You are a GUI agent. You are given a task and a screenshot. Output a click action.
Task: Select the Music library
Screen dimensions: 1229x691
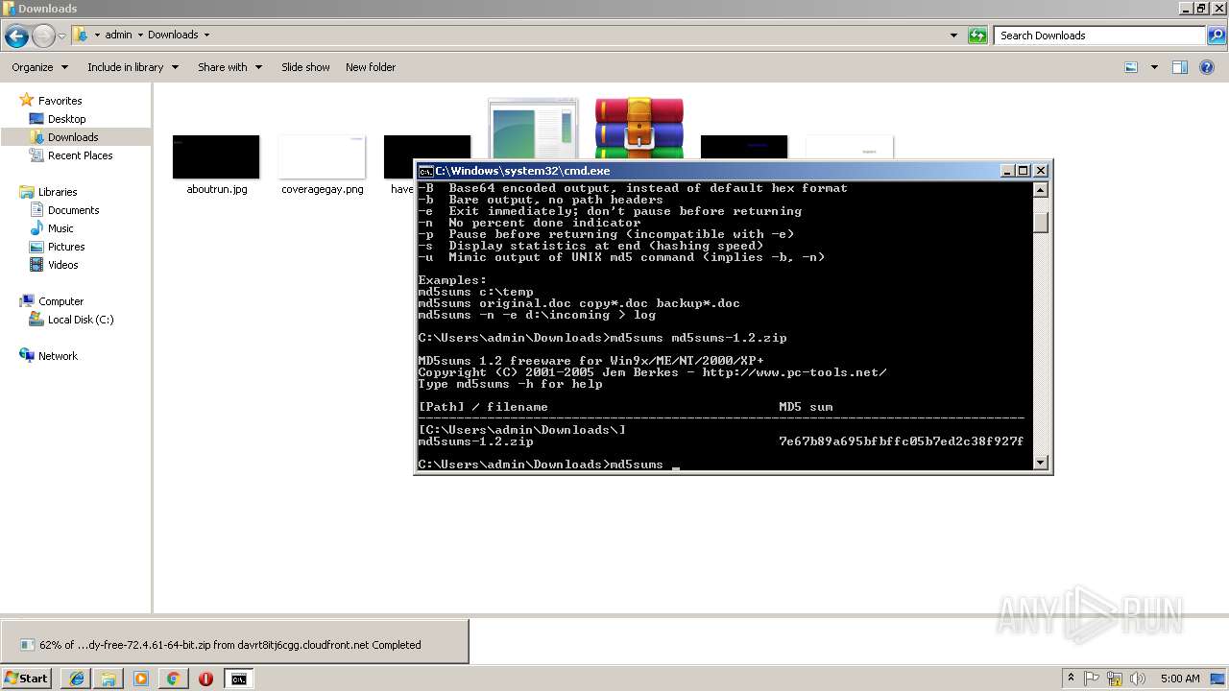coord(52,228)
